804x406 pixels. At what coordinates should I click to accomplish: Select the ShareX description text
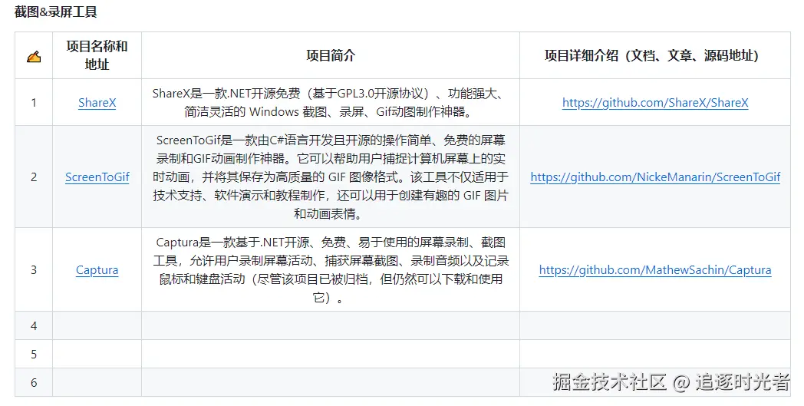tap(331, 103)
